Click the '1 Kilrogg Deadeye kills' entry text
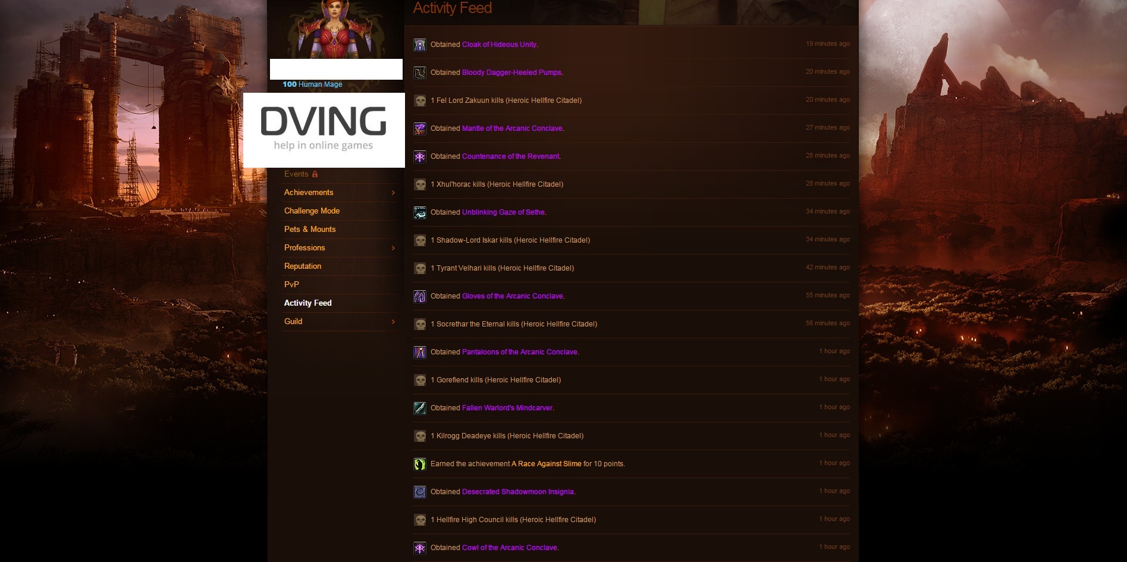The image size is (1127, 562). (x=507, y=436)
